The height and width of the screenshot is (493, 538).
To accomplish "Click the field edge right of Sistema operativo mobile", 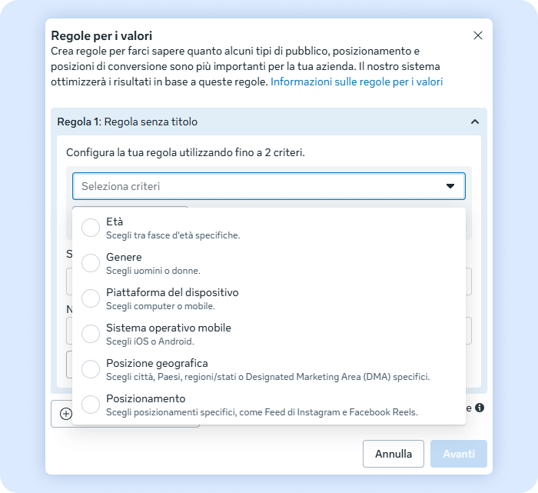I will [x=469, y=331].
